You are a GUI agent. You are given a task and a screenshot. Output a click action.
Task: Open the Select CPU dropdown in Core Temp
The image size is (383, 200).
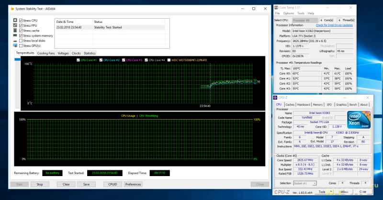[x=305, y=20]
